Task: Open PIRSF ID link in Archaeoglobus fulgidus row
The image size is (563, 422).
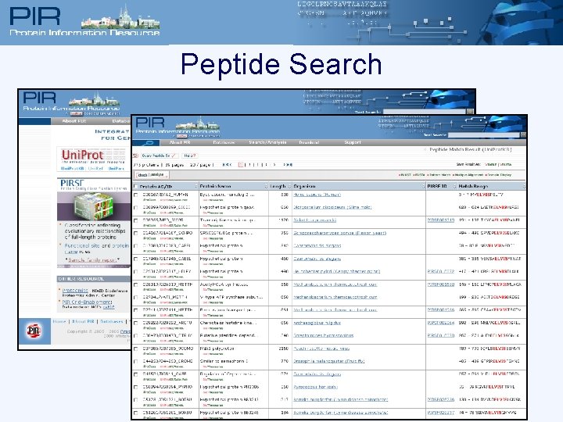Action: [x=441, y=323]
